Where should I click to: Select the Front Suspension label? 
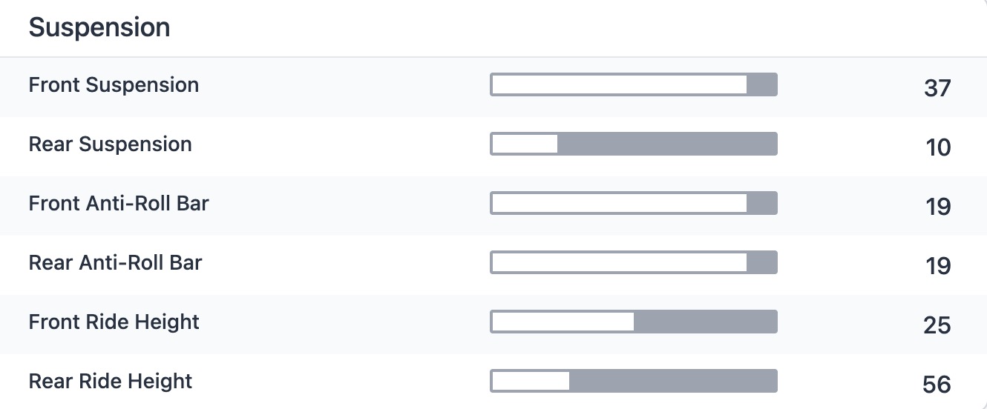pos(114,85)
